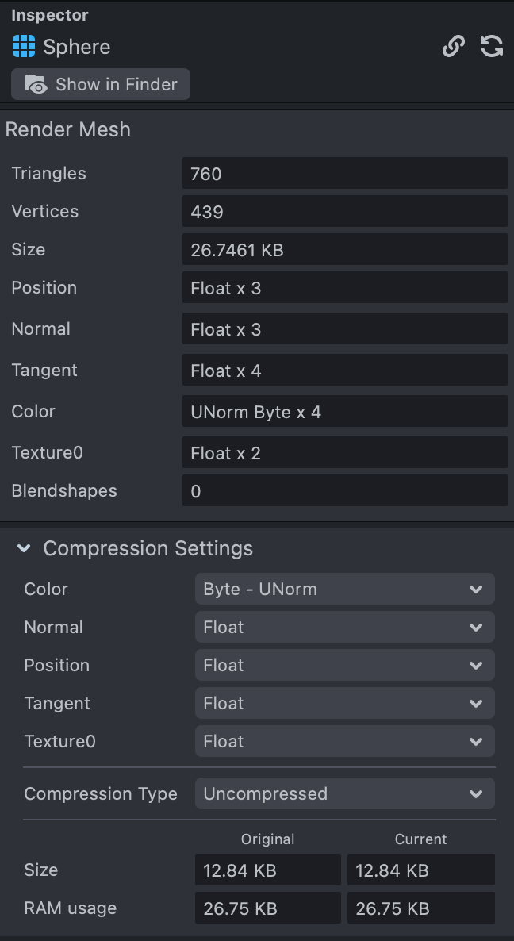
Task: Click the Original Size value box
Action: [267, 870]
